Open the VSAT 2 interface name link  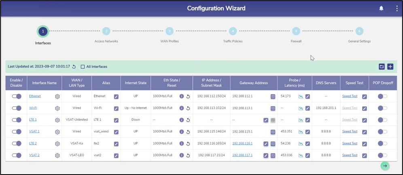coord(34,155)
